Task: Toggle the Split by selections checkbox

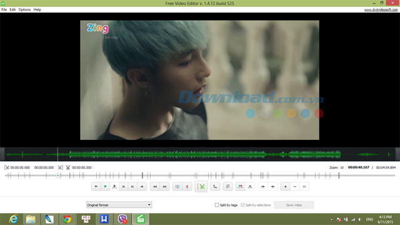Action: coord(242,205)
